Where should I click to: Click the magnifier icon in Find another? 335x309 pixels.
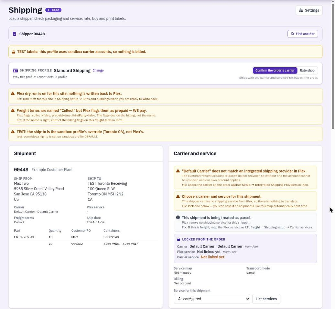tap(293, 34)
